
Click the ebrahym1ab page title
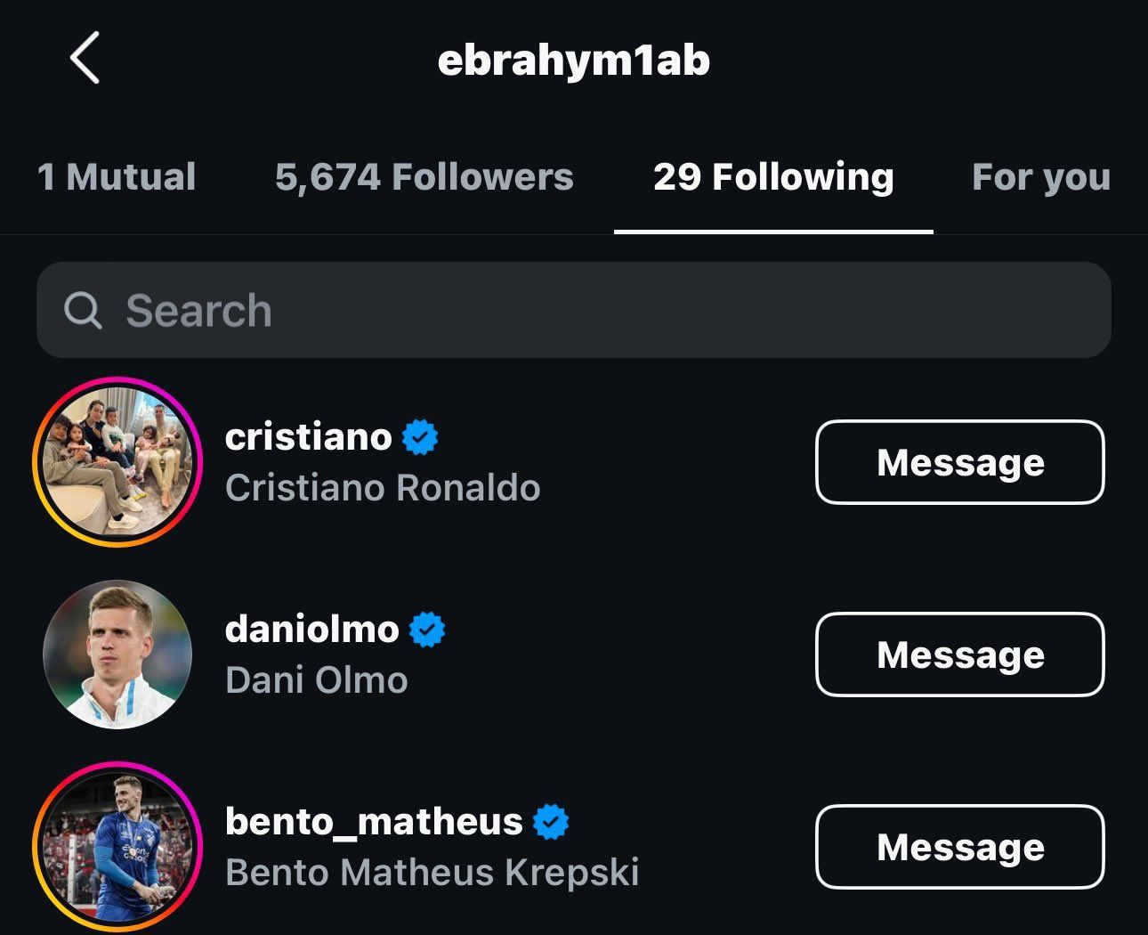574,61
